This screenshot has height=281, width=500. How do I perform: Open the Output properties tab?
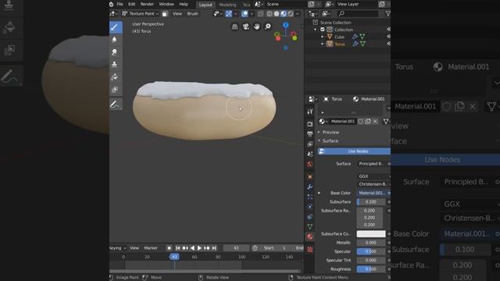pos(310,133)
